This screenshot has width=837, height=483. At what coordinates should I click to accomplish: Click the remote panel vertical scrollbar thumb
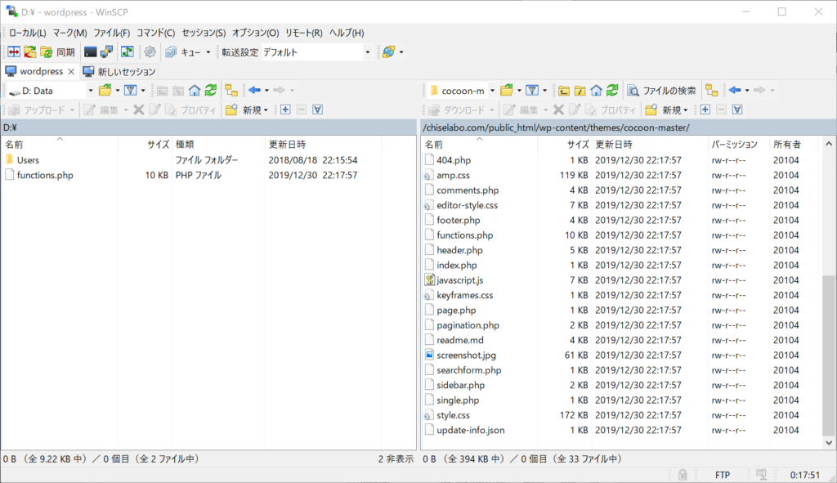[x=829, y=356]
